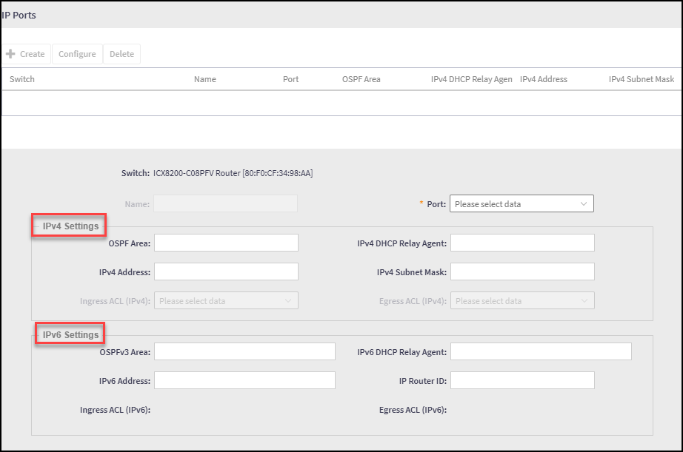Click the IPv6 Address input field
Image resolution: width=683 pixels, height=452 pixels.
pos(244,380)
